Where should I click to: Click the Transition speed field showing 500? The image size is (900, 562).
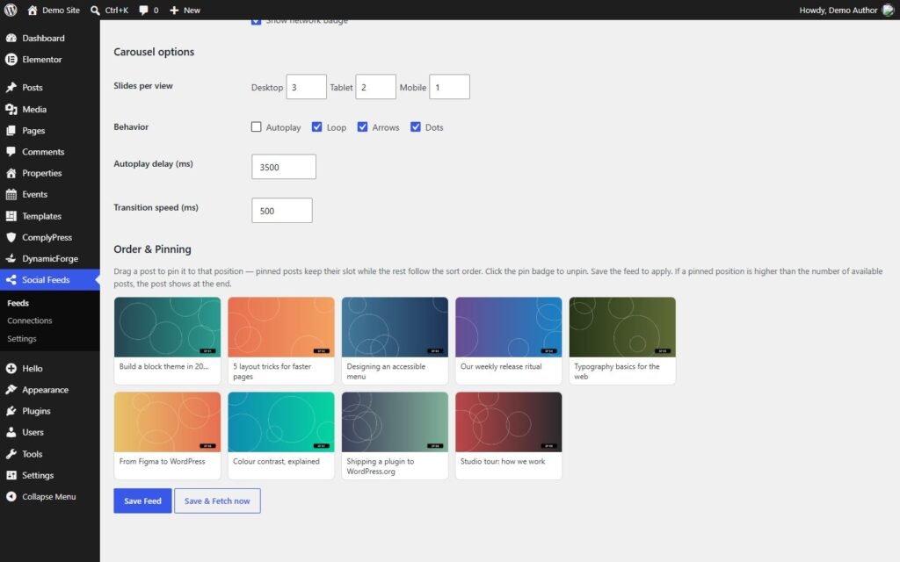[282, 211]
